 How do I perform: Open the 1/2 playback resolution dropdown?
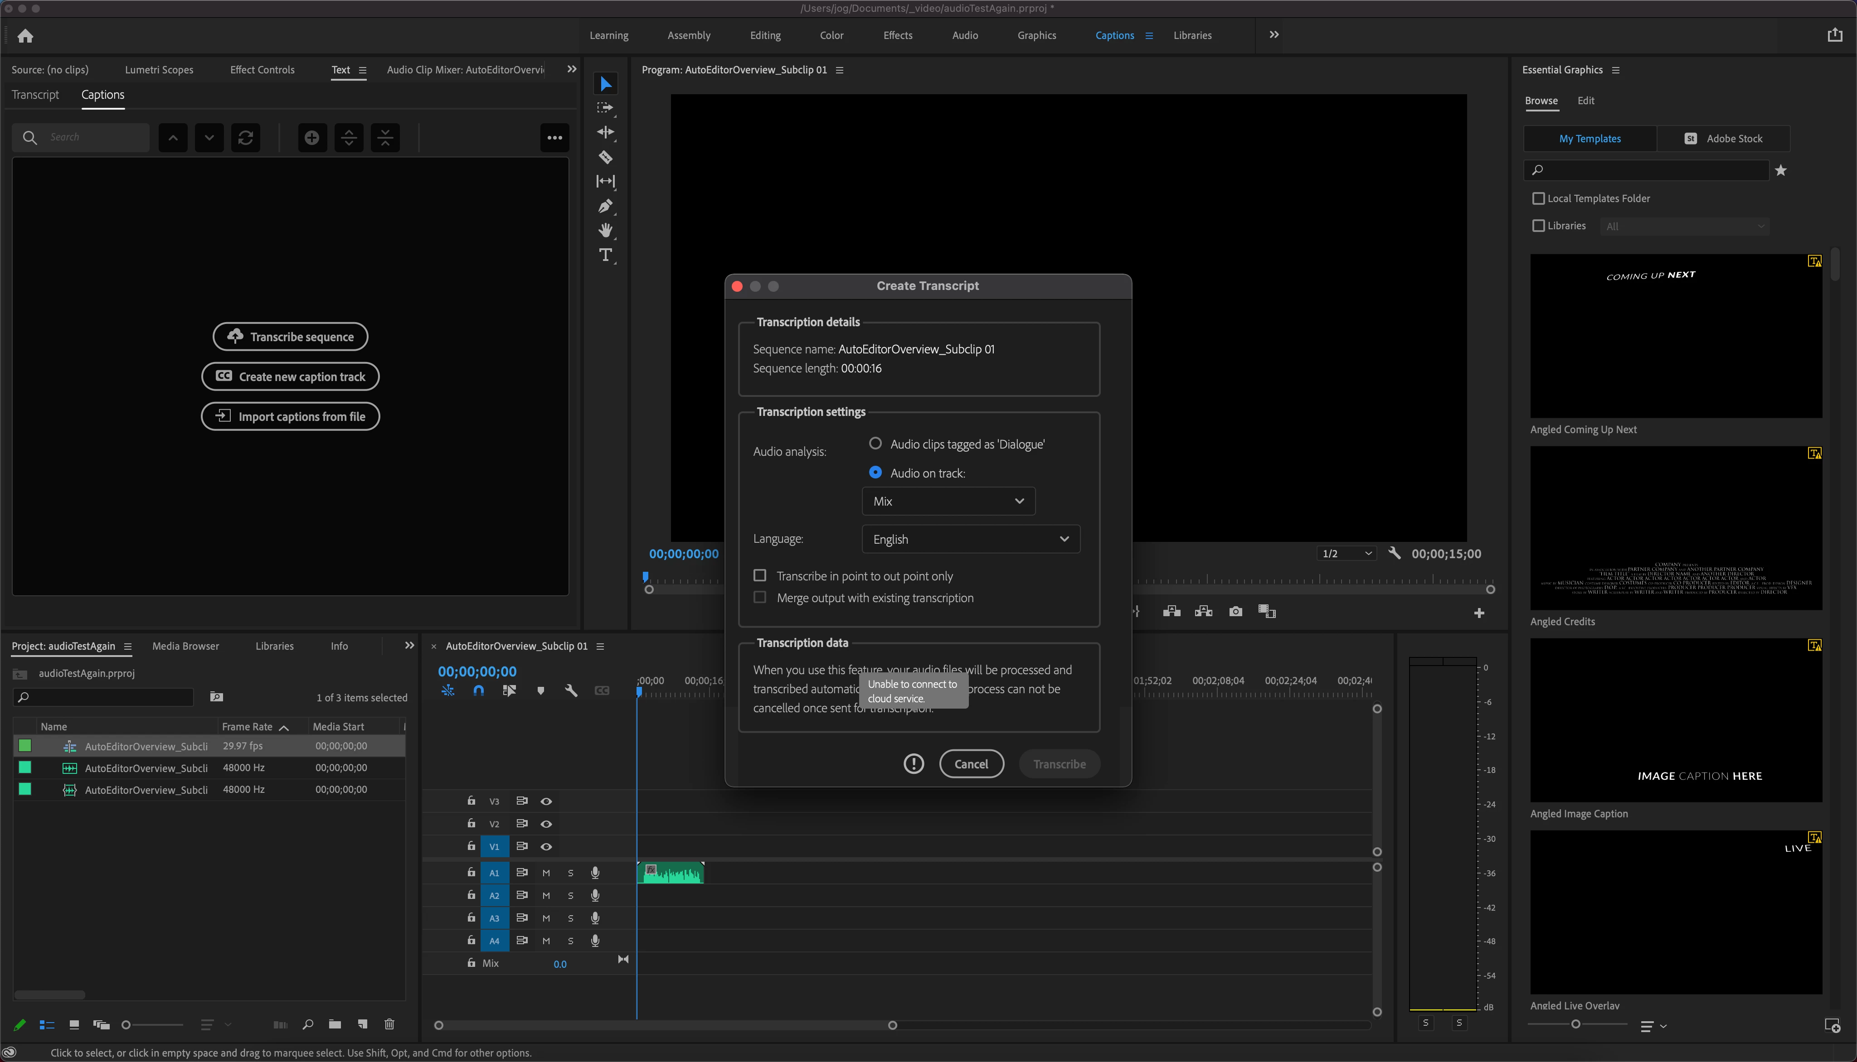coord(1346,554)
